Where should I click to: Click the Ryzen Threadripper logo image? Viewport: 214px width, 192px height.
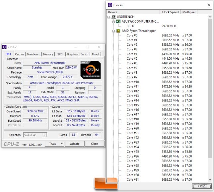coord(91,70)
